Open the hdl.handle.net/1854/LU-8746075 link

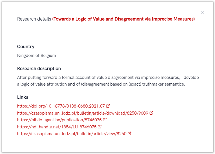point(57,127)
